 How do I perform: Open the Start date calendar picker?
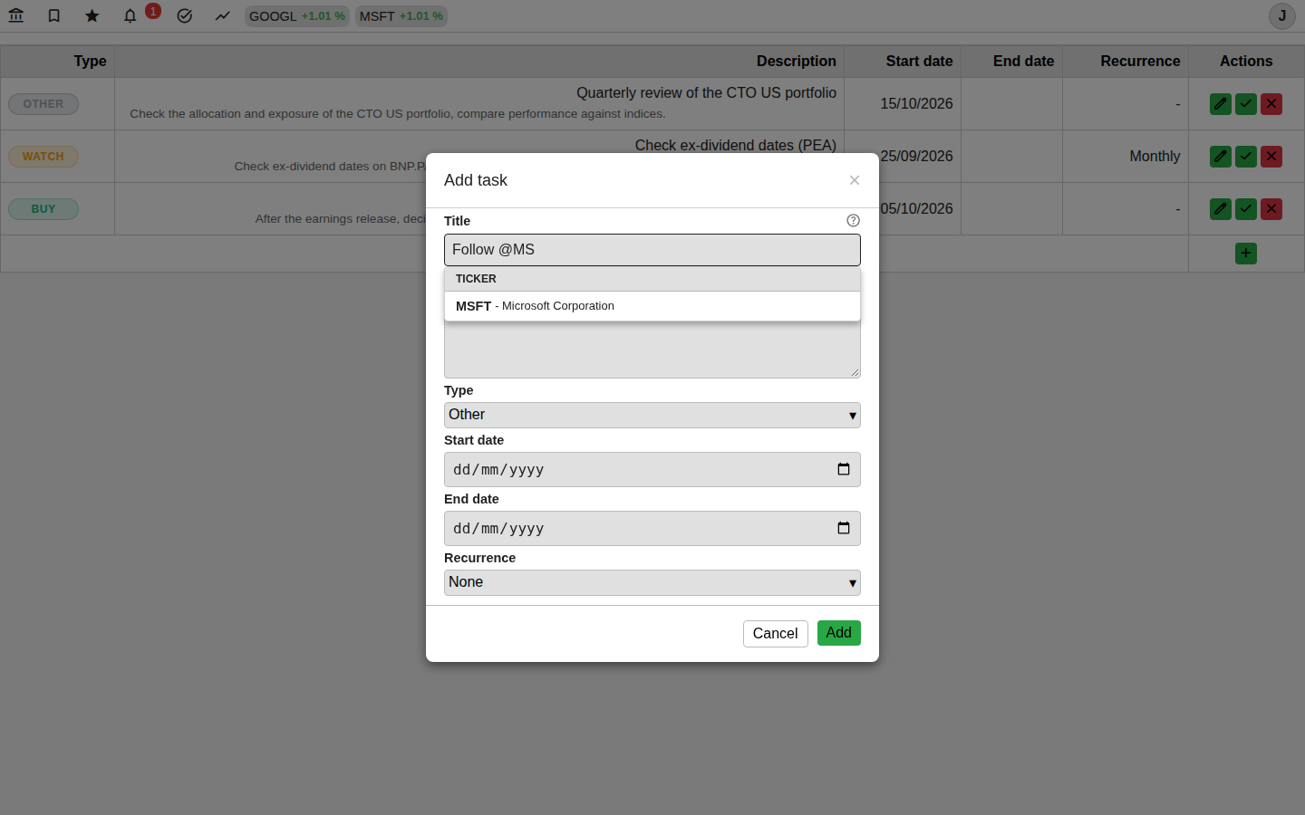pos(844,469)
